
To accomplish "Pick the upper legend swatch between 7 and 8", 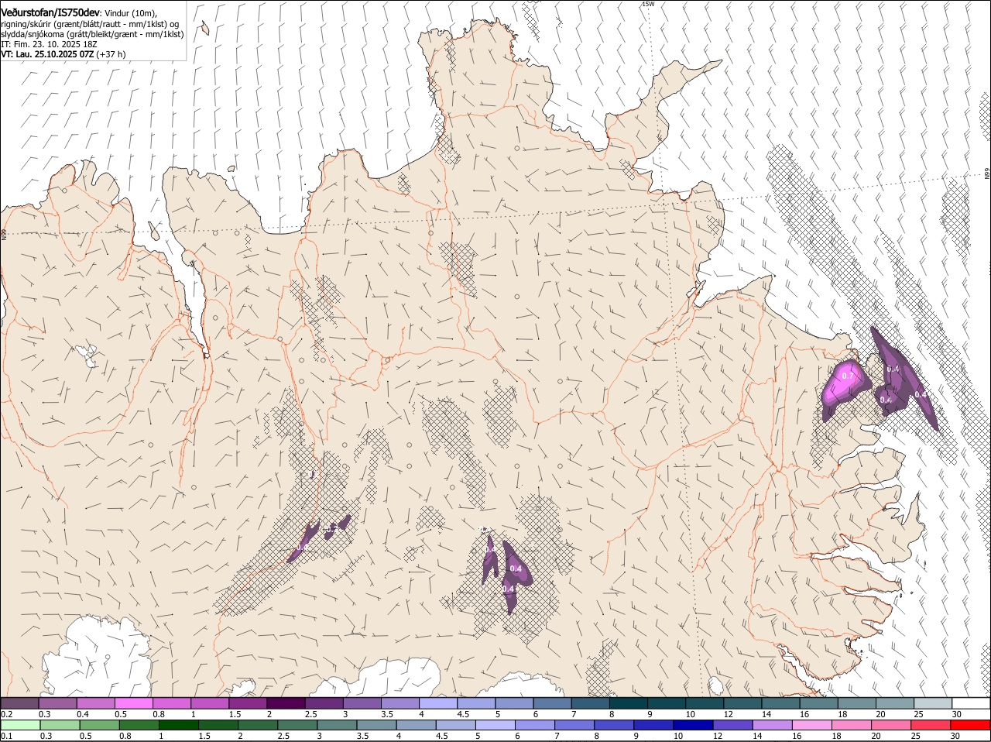I will 589,702.
